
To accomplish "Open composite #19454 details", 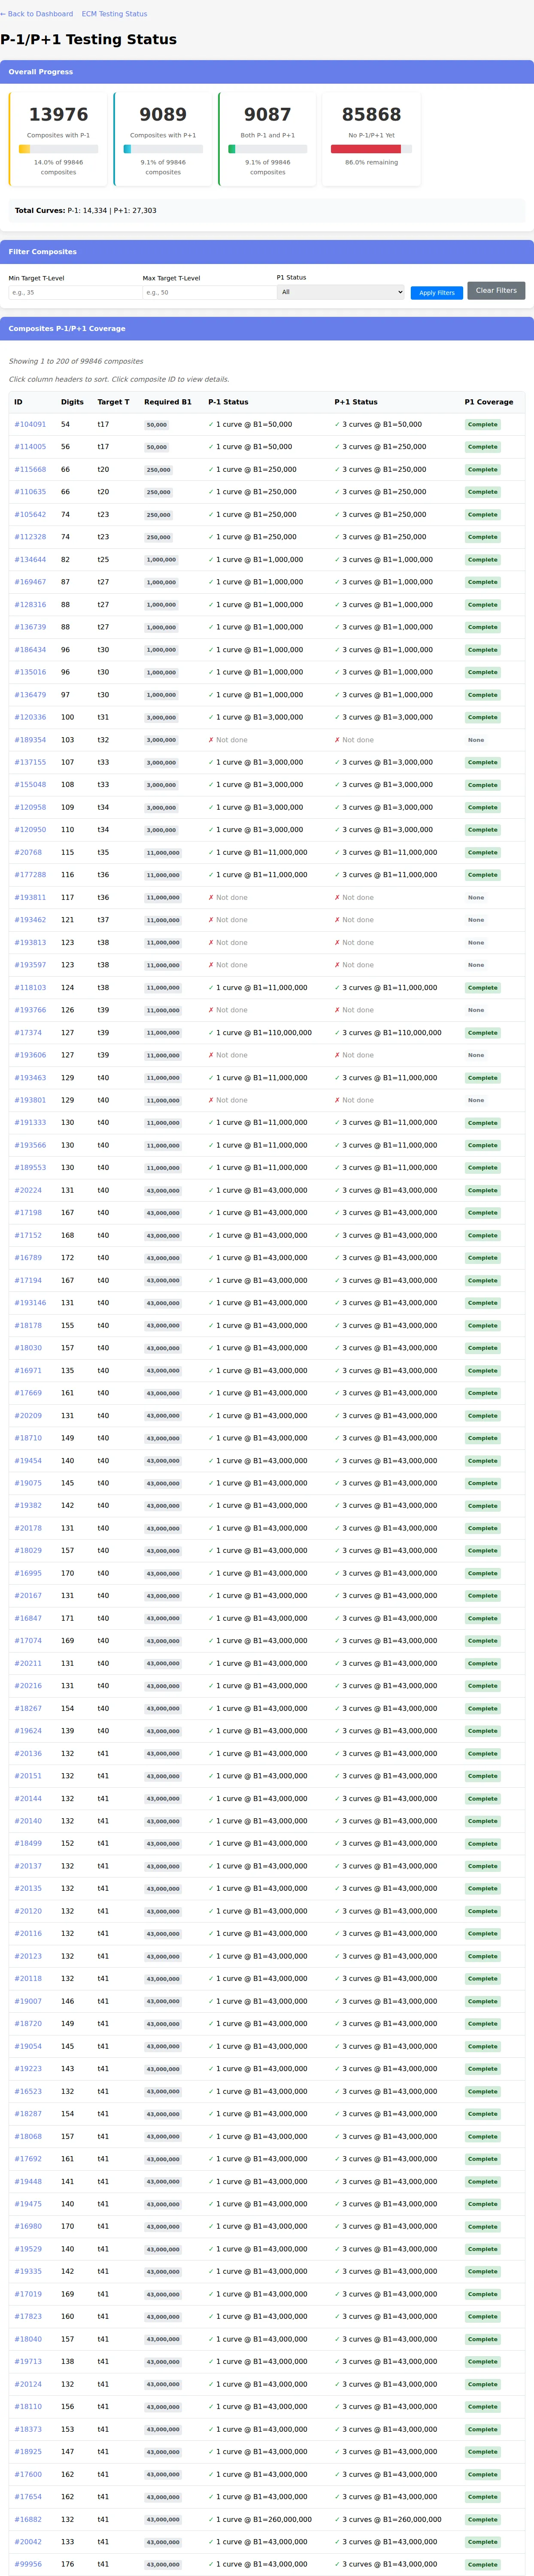I will click(28, 1460).
